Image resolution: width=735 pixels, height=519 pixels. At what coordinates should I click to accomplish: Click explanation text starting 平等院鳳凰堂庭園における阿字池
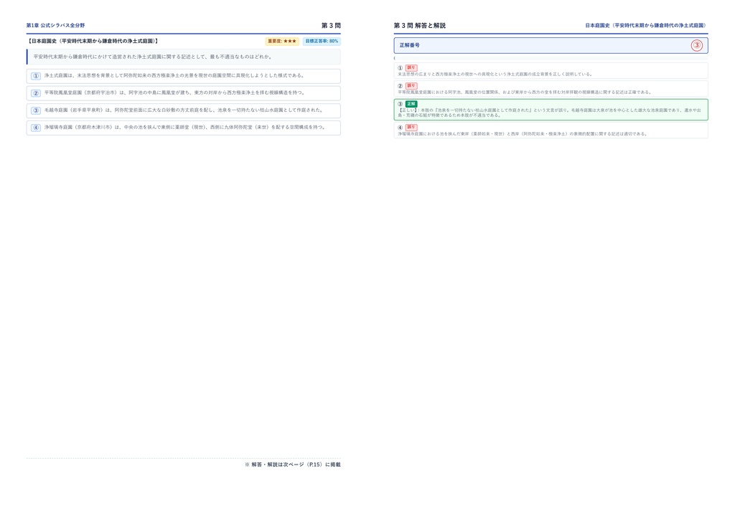click(525, 92)
